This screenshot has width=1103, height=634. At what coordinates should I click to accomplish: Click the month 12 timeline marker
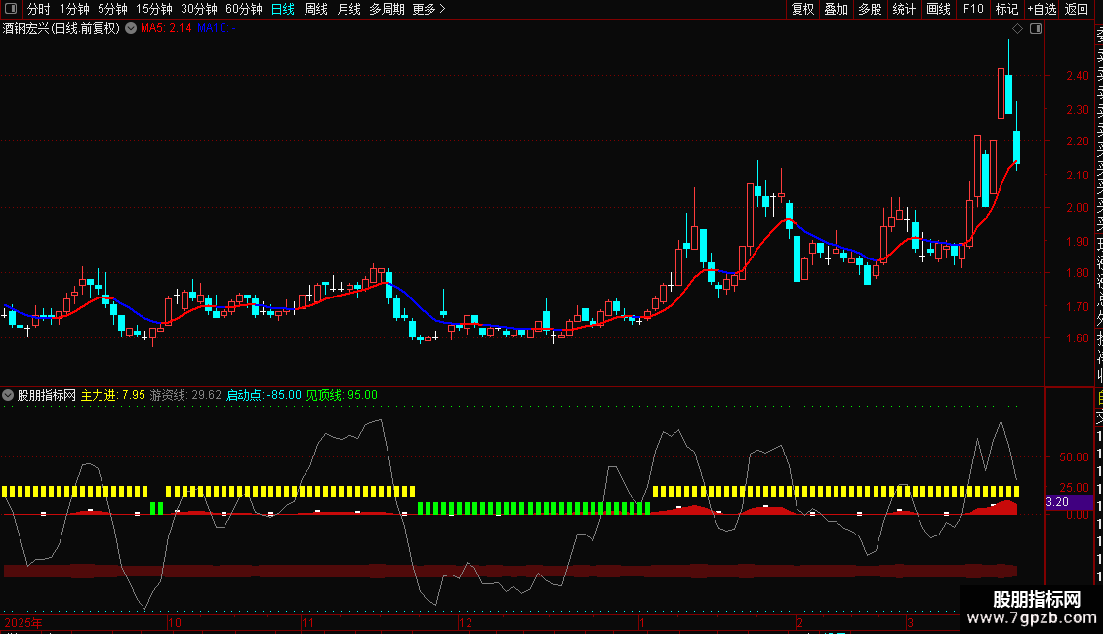465,622
